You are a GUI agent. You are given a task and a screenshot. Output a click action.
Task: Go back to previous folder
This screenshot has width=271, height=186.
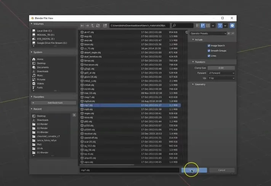click(82, 25)
